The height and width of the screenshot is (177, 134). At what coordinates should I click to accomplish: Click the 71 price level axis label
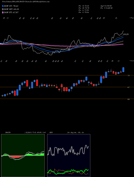click(128, 76)
